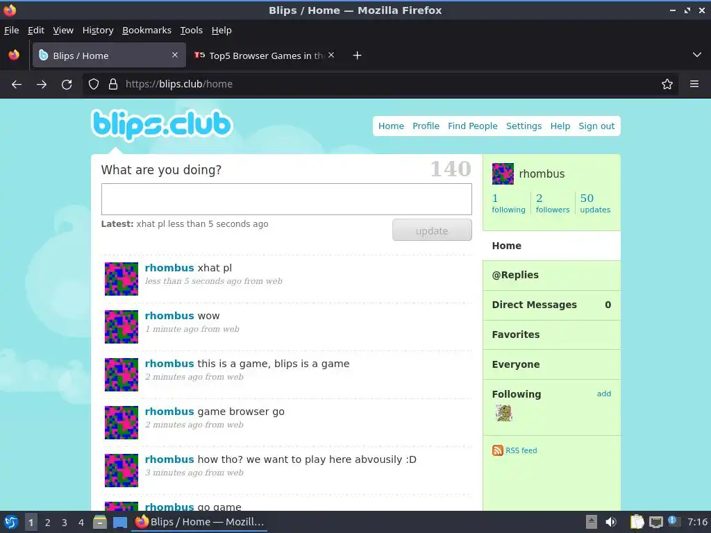Image resolution: width=711 pixels, height=533 pixels.
Task: Open the History menu
Action: click(x=98, y=31)
